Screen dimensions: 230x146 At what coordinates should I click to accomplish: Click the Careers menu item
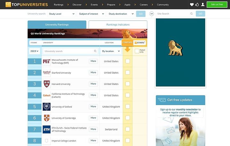pyautogui.click(x=144, y=5)
